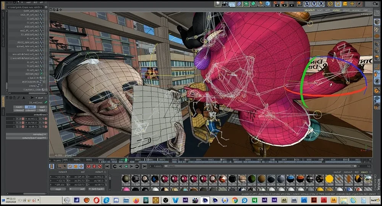Click Render to Picture Viewer clapperboard
This screenshot has height=206, width=382.
(284, 4)
